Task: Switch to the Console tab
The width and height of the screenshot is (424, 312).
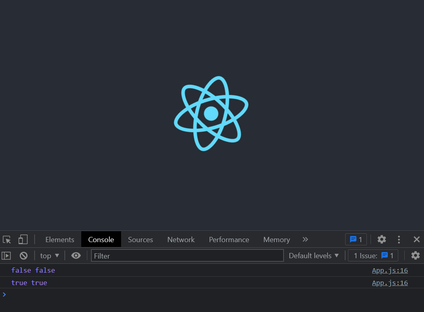Action: (101, 240)
